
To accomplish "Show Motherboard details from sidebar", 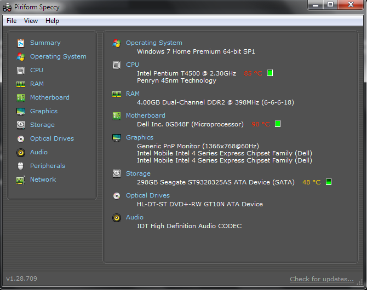I will click(x=50, y=97).
